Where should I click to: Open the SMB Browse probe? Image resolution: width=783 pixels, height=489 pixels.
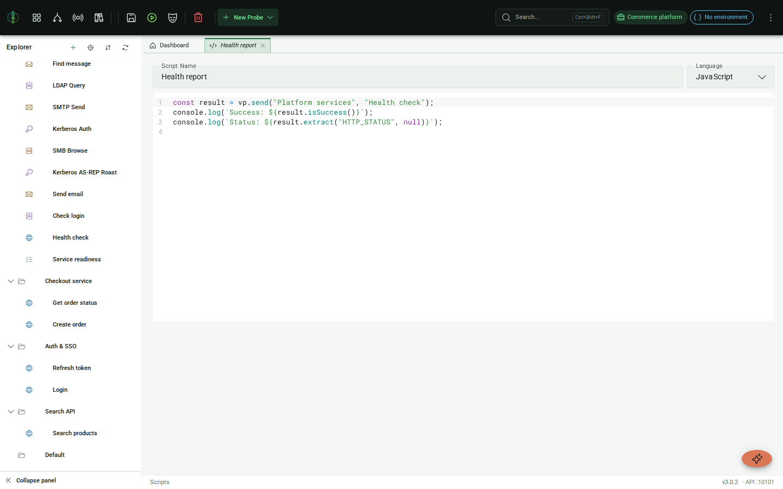(x=71, y=151)
